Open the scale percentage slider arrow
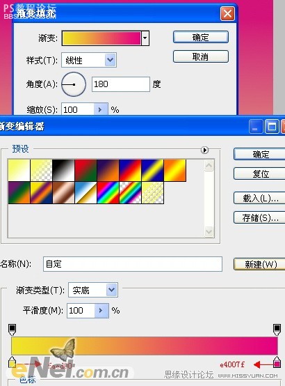 (x=101, y=109)
